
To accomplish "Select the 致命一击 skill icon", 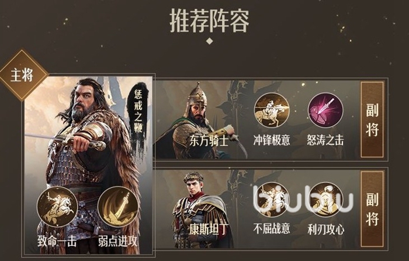I will (x=57, y=207).
